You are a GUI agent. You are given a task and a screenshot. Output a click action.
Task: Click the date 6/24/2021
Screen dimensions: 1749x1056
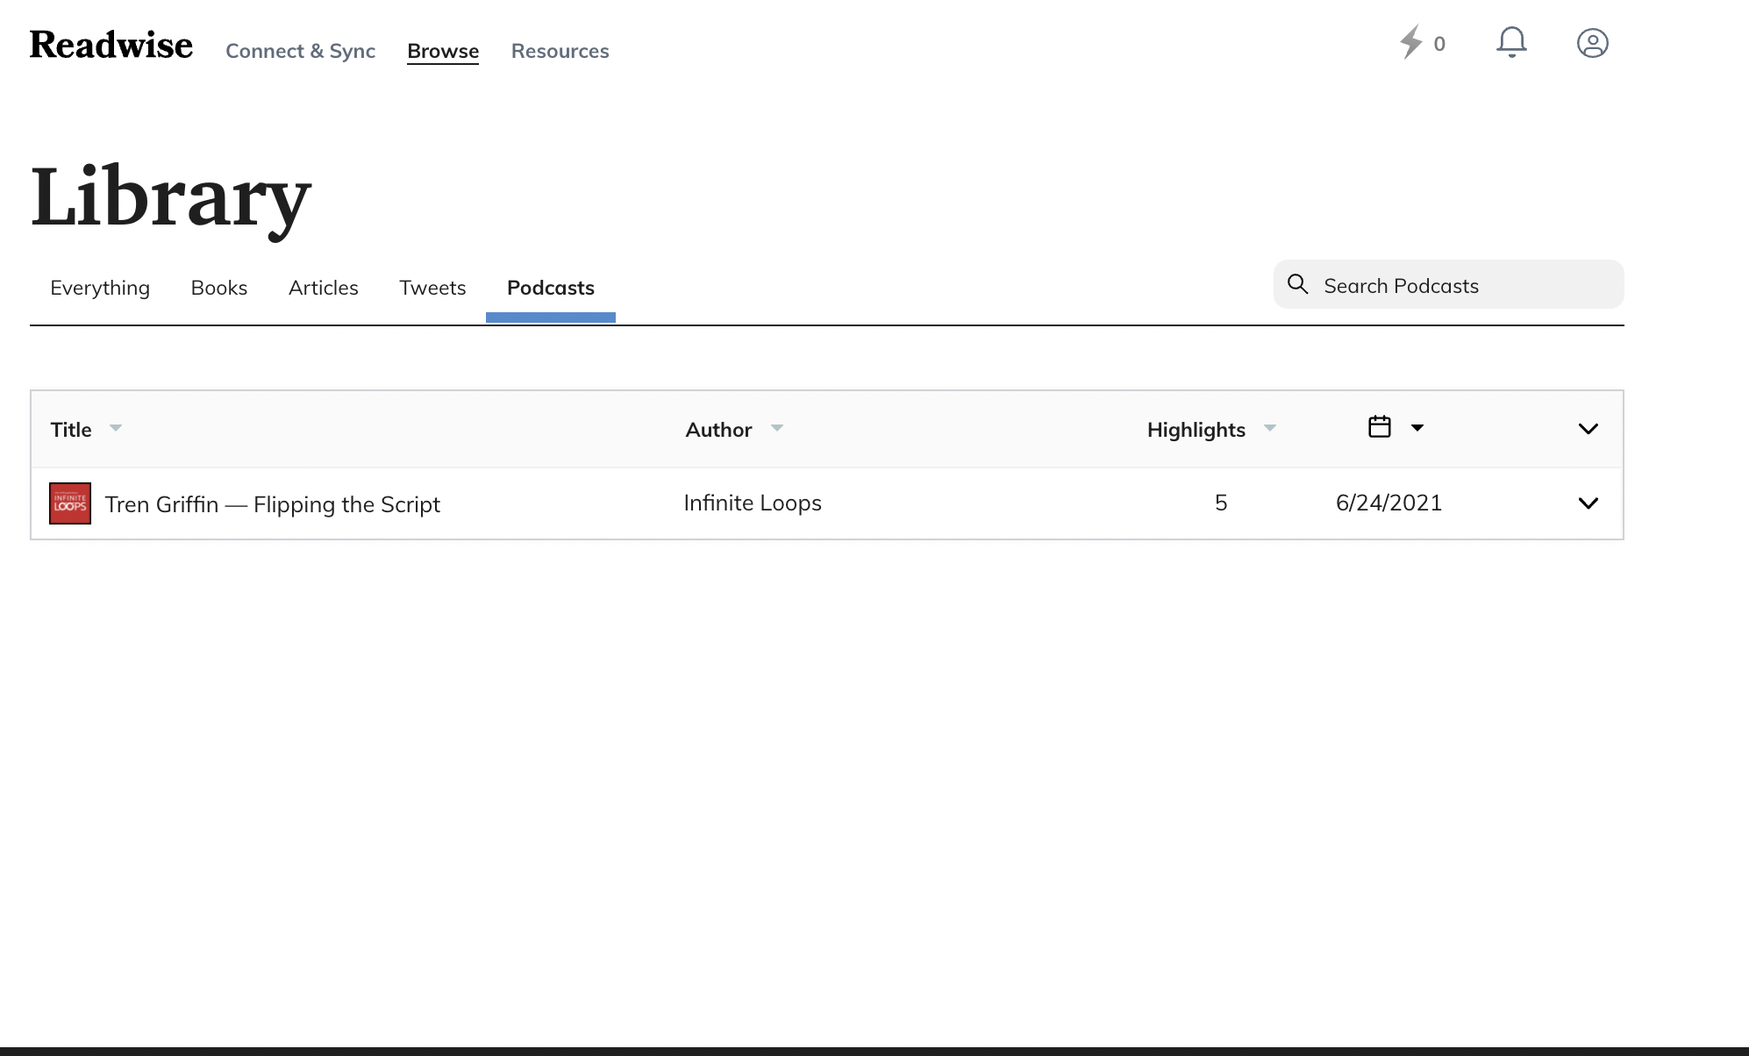coord(1388,503)
